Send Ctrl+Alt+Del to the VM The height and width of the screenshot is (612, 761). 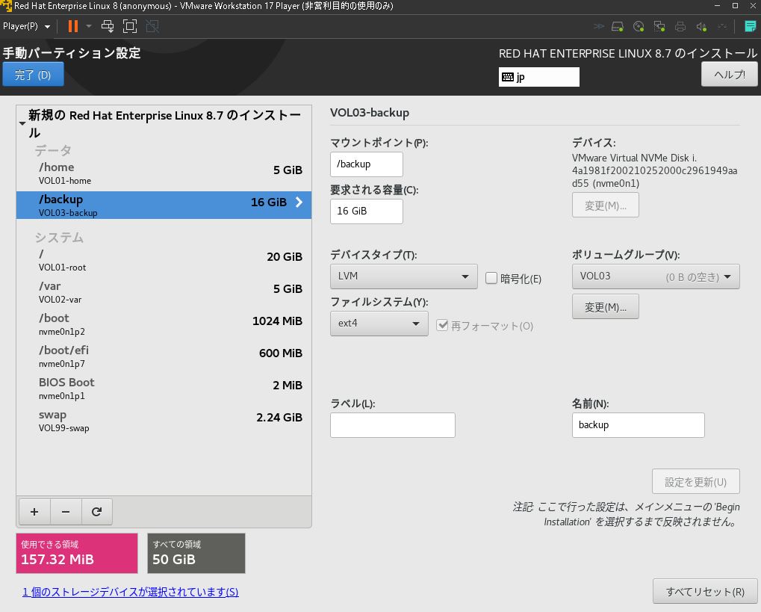108,26
